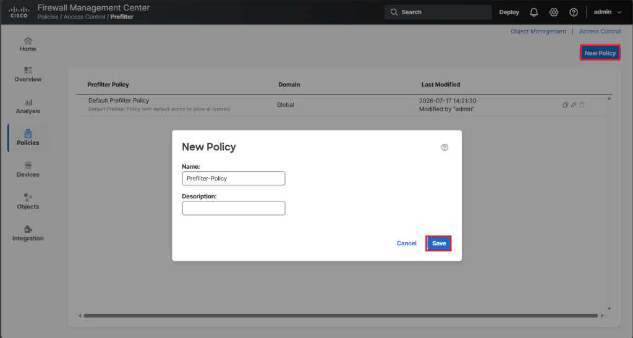
Task: Open the settings gear menu
Action: point(553,12)
